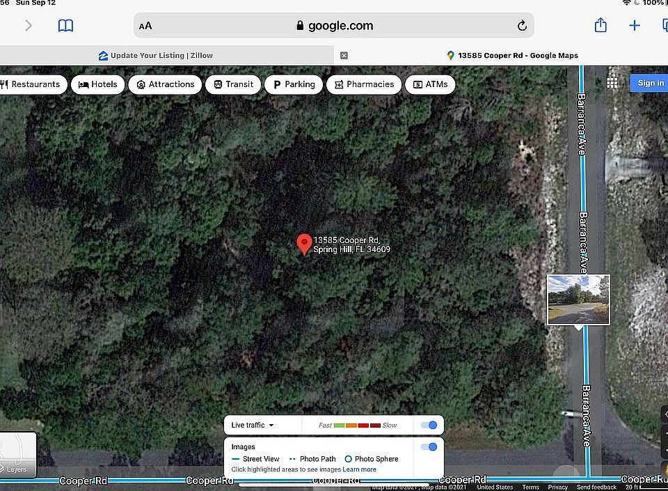This screenshot has height=491, width=668.
Task: Click the Privacy link in footer
Action: 557,487
